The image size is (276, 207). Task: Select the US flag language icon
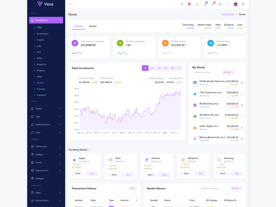189,4
